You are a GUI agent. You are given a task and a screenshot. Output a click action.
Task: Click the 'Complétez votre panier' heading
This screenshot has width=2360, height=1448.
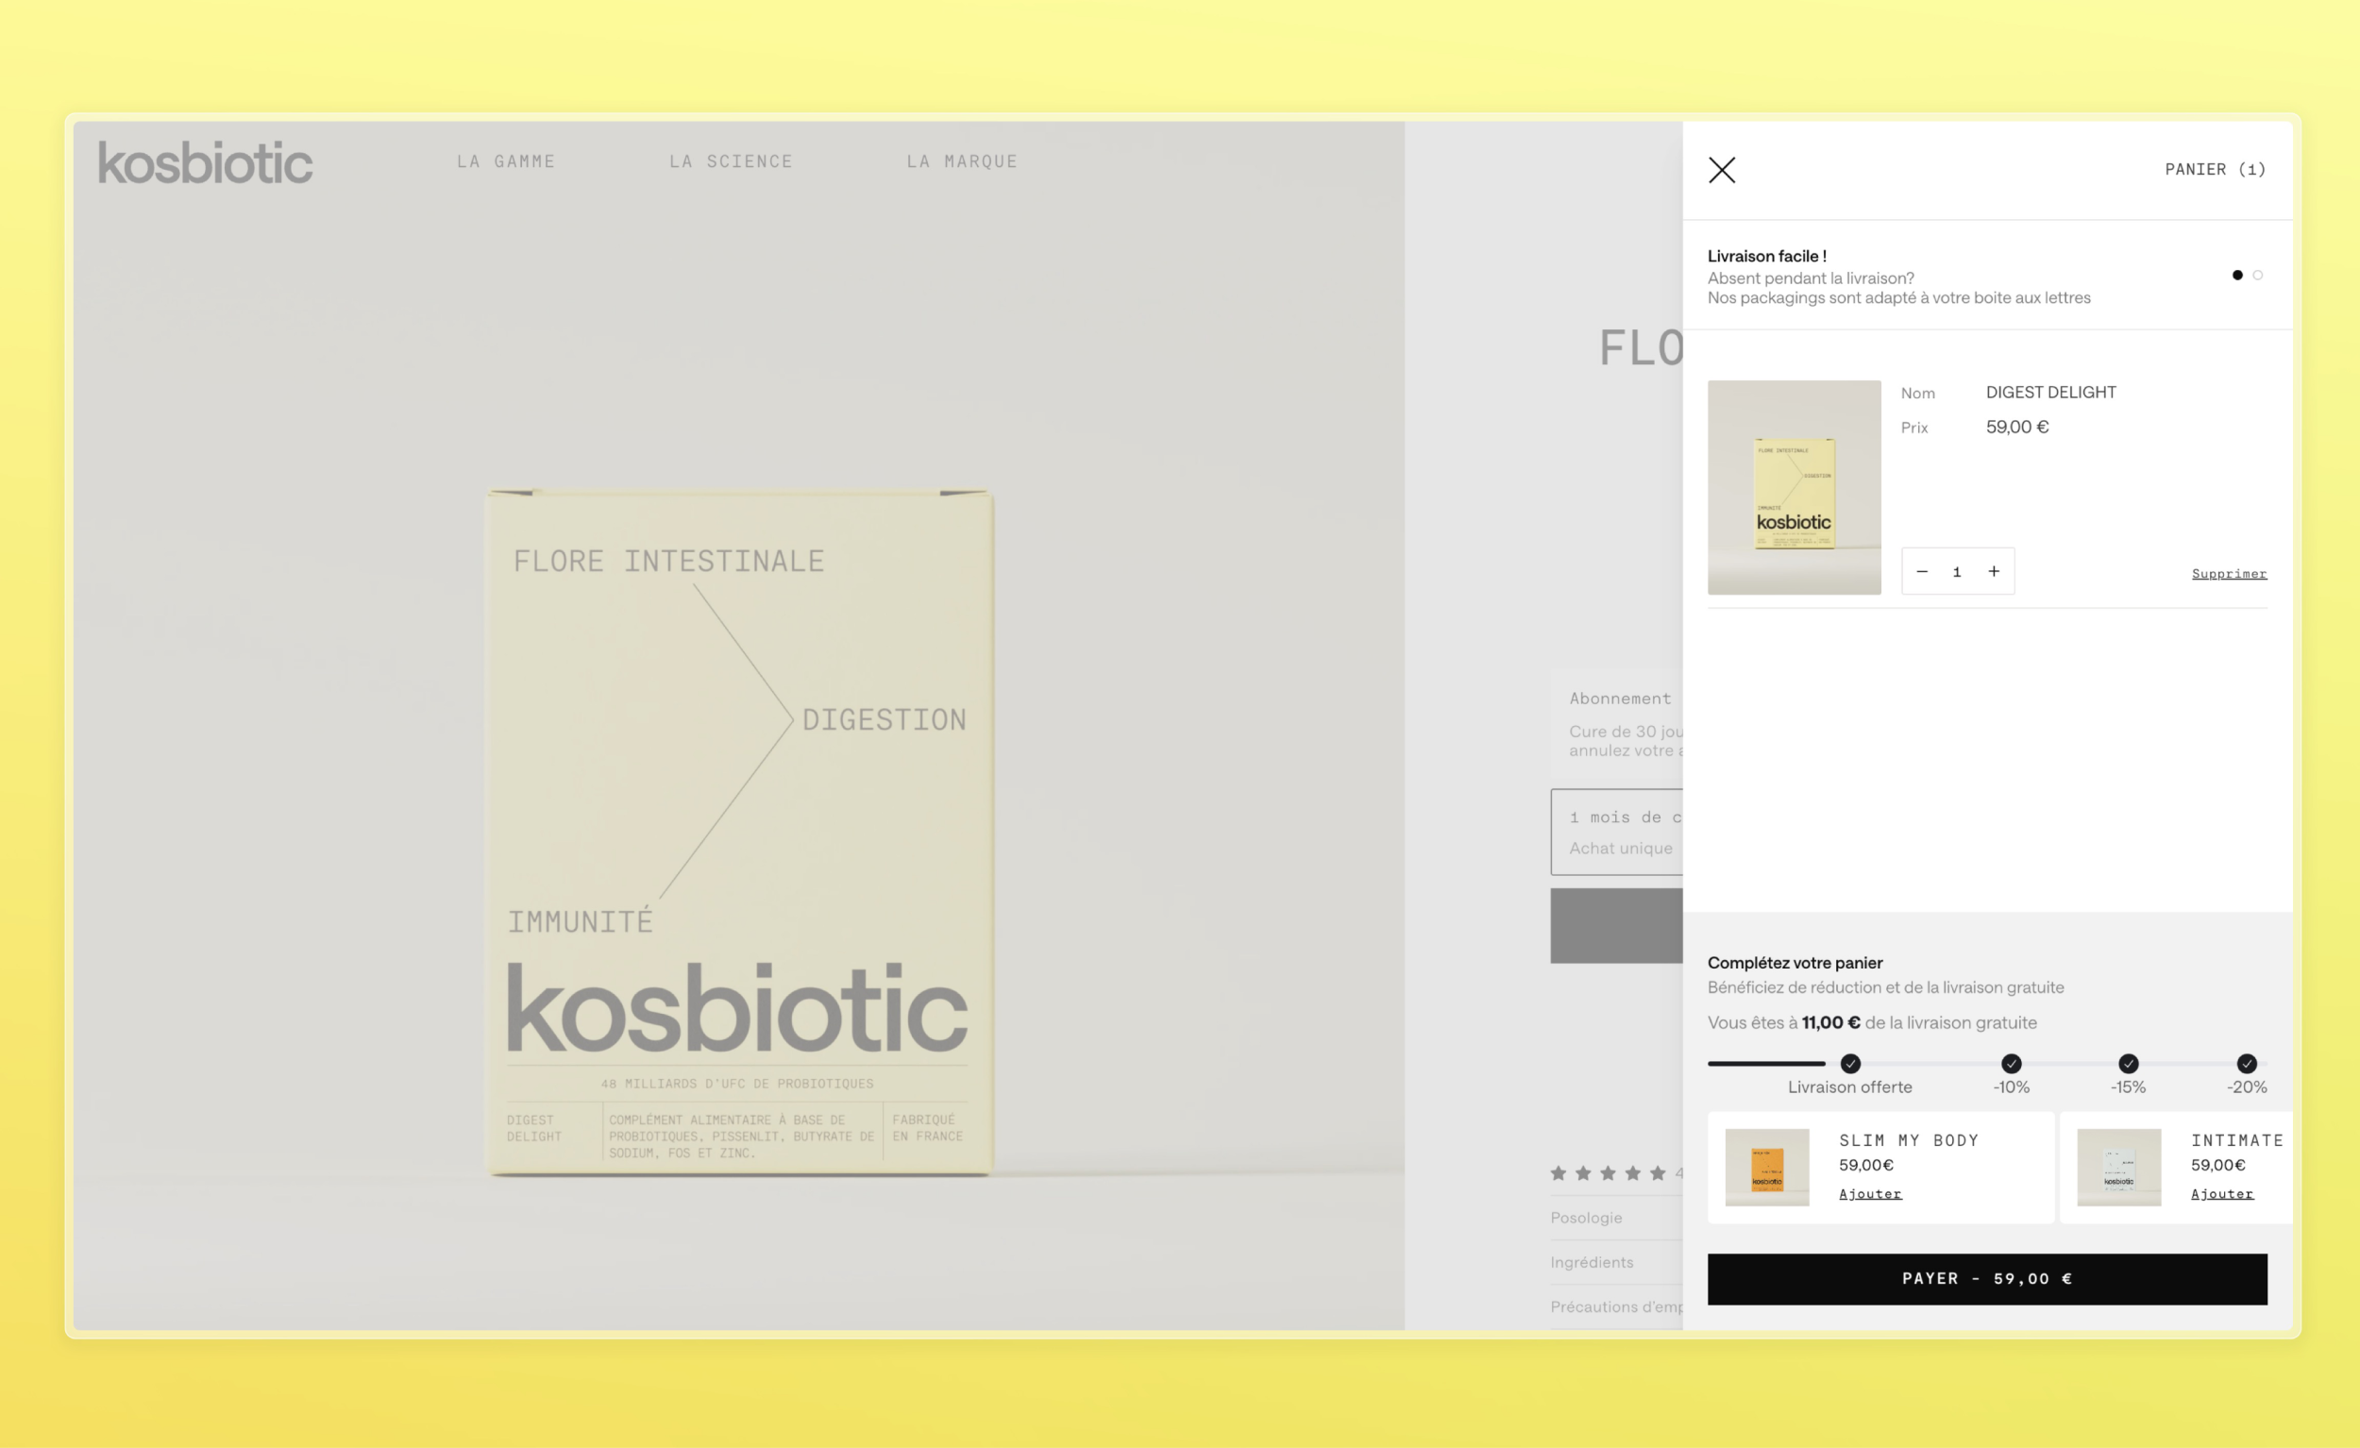click(x=1795, y=963)
